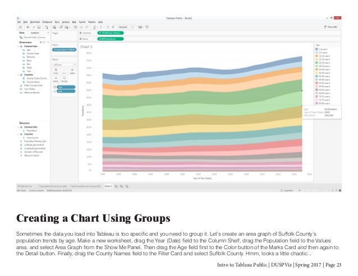Collapse Counties under Dimensions

[19, 74]
